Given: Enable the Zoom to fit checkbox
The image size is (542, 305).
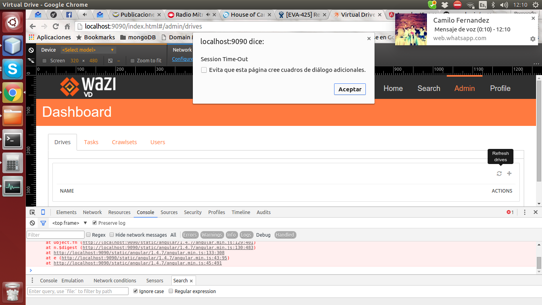Looking at the screenshot, I should [133, 61].
